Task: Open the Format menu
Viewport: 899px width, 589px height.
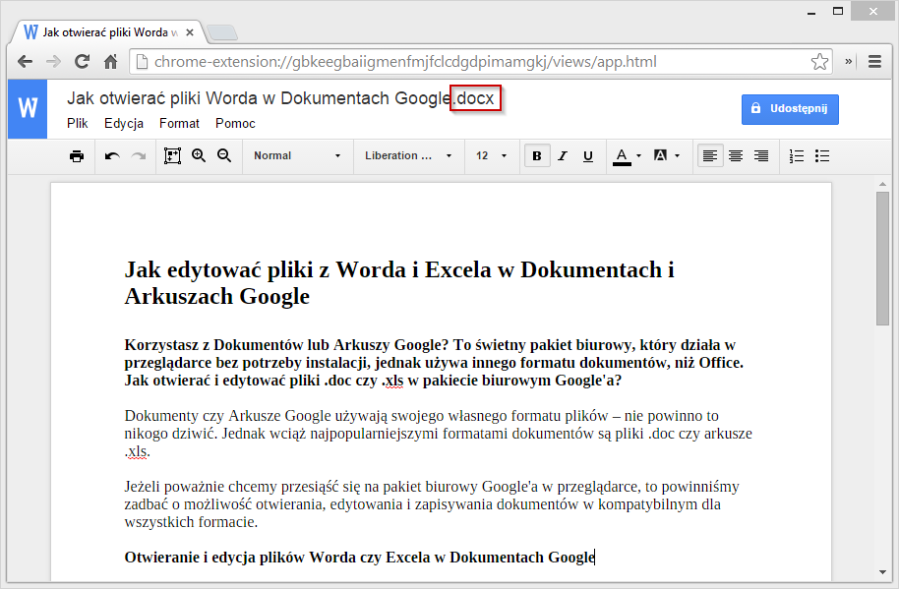Action: pyautogui.click(x=179, y=123)
